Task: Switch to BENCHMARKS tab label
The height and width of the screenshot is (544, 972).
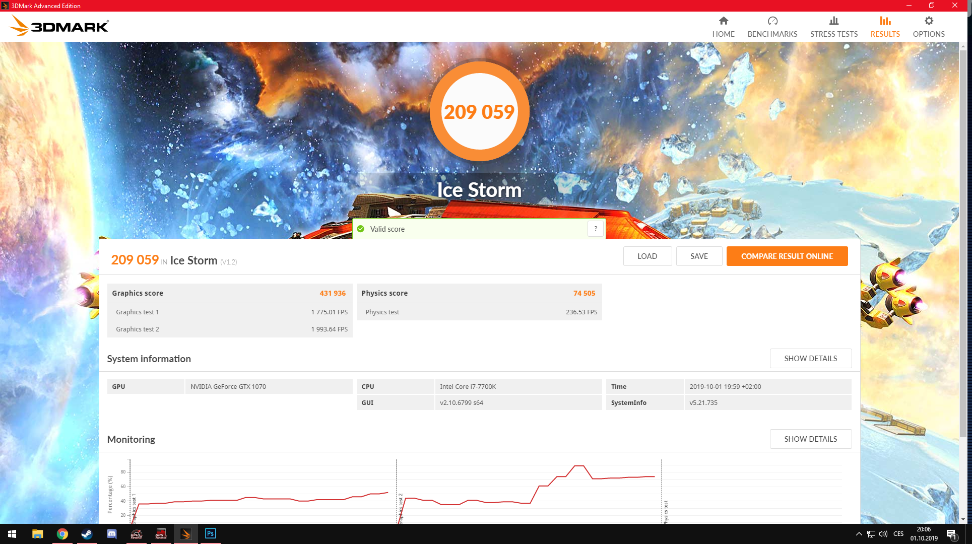Action: (x=772, y=34)
